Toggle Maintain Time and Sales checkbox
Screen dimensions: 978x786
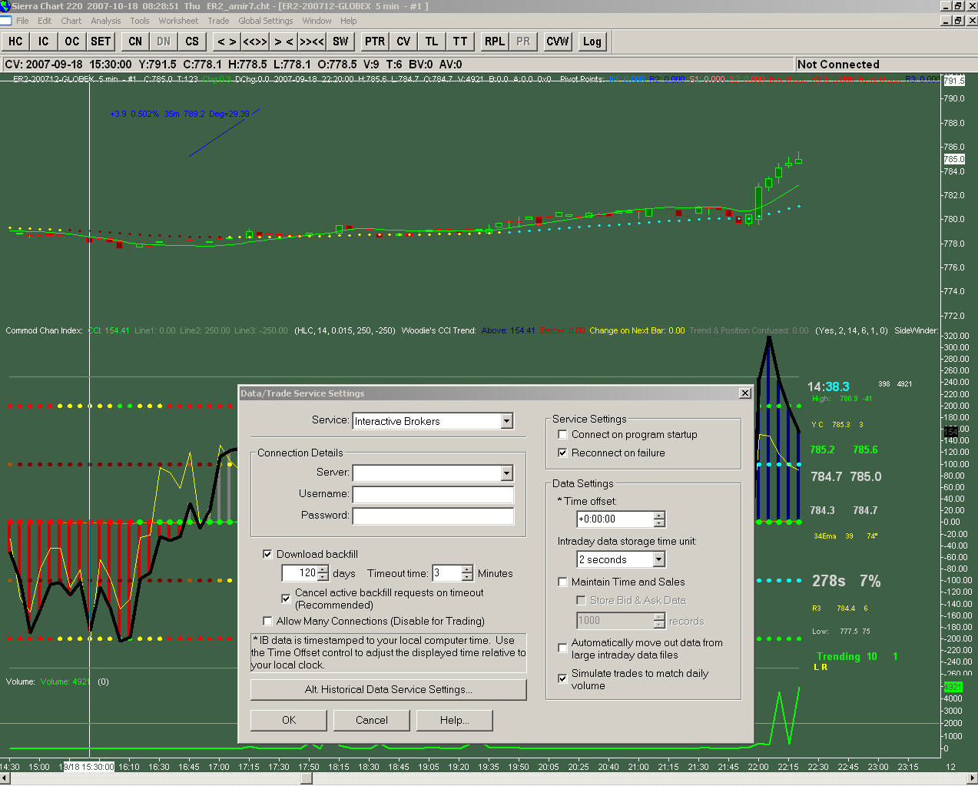pos(563,582)
